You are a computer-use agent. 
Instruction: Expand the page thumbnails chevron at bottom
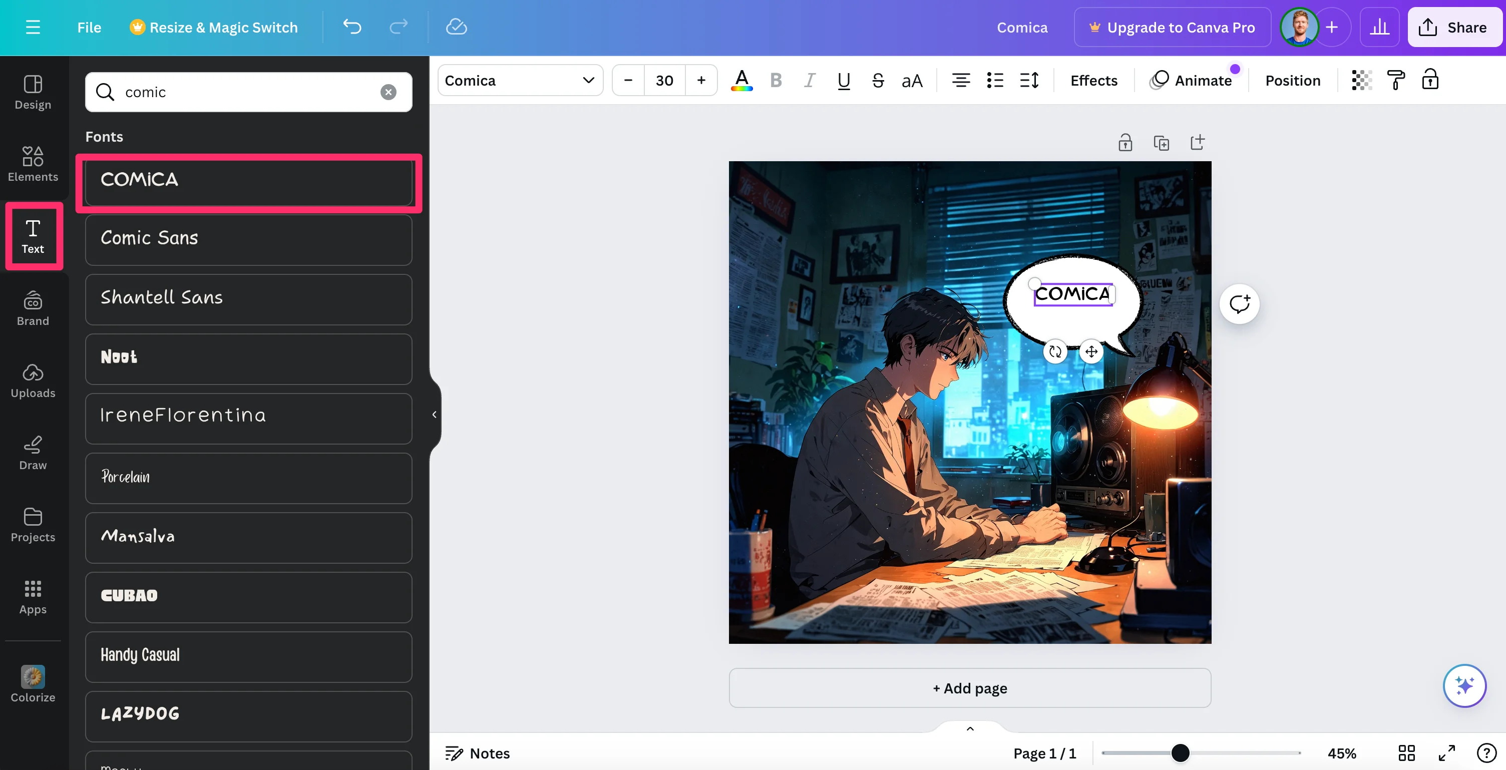970,728
